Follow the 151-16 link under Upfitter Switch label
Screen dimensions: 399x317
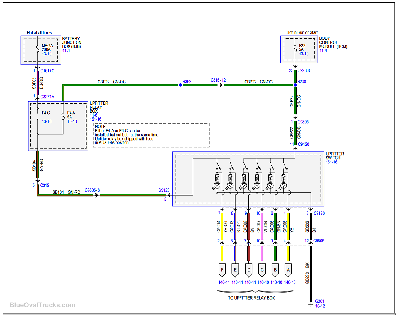coord(332,162)
